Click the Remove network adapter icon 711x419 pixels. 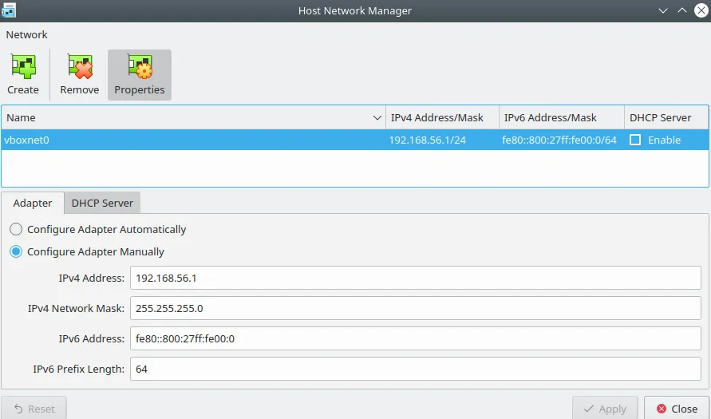click(80, 66)
